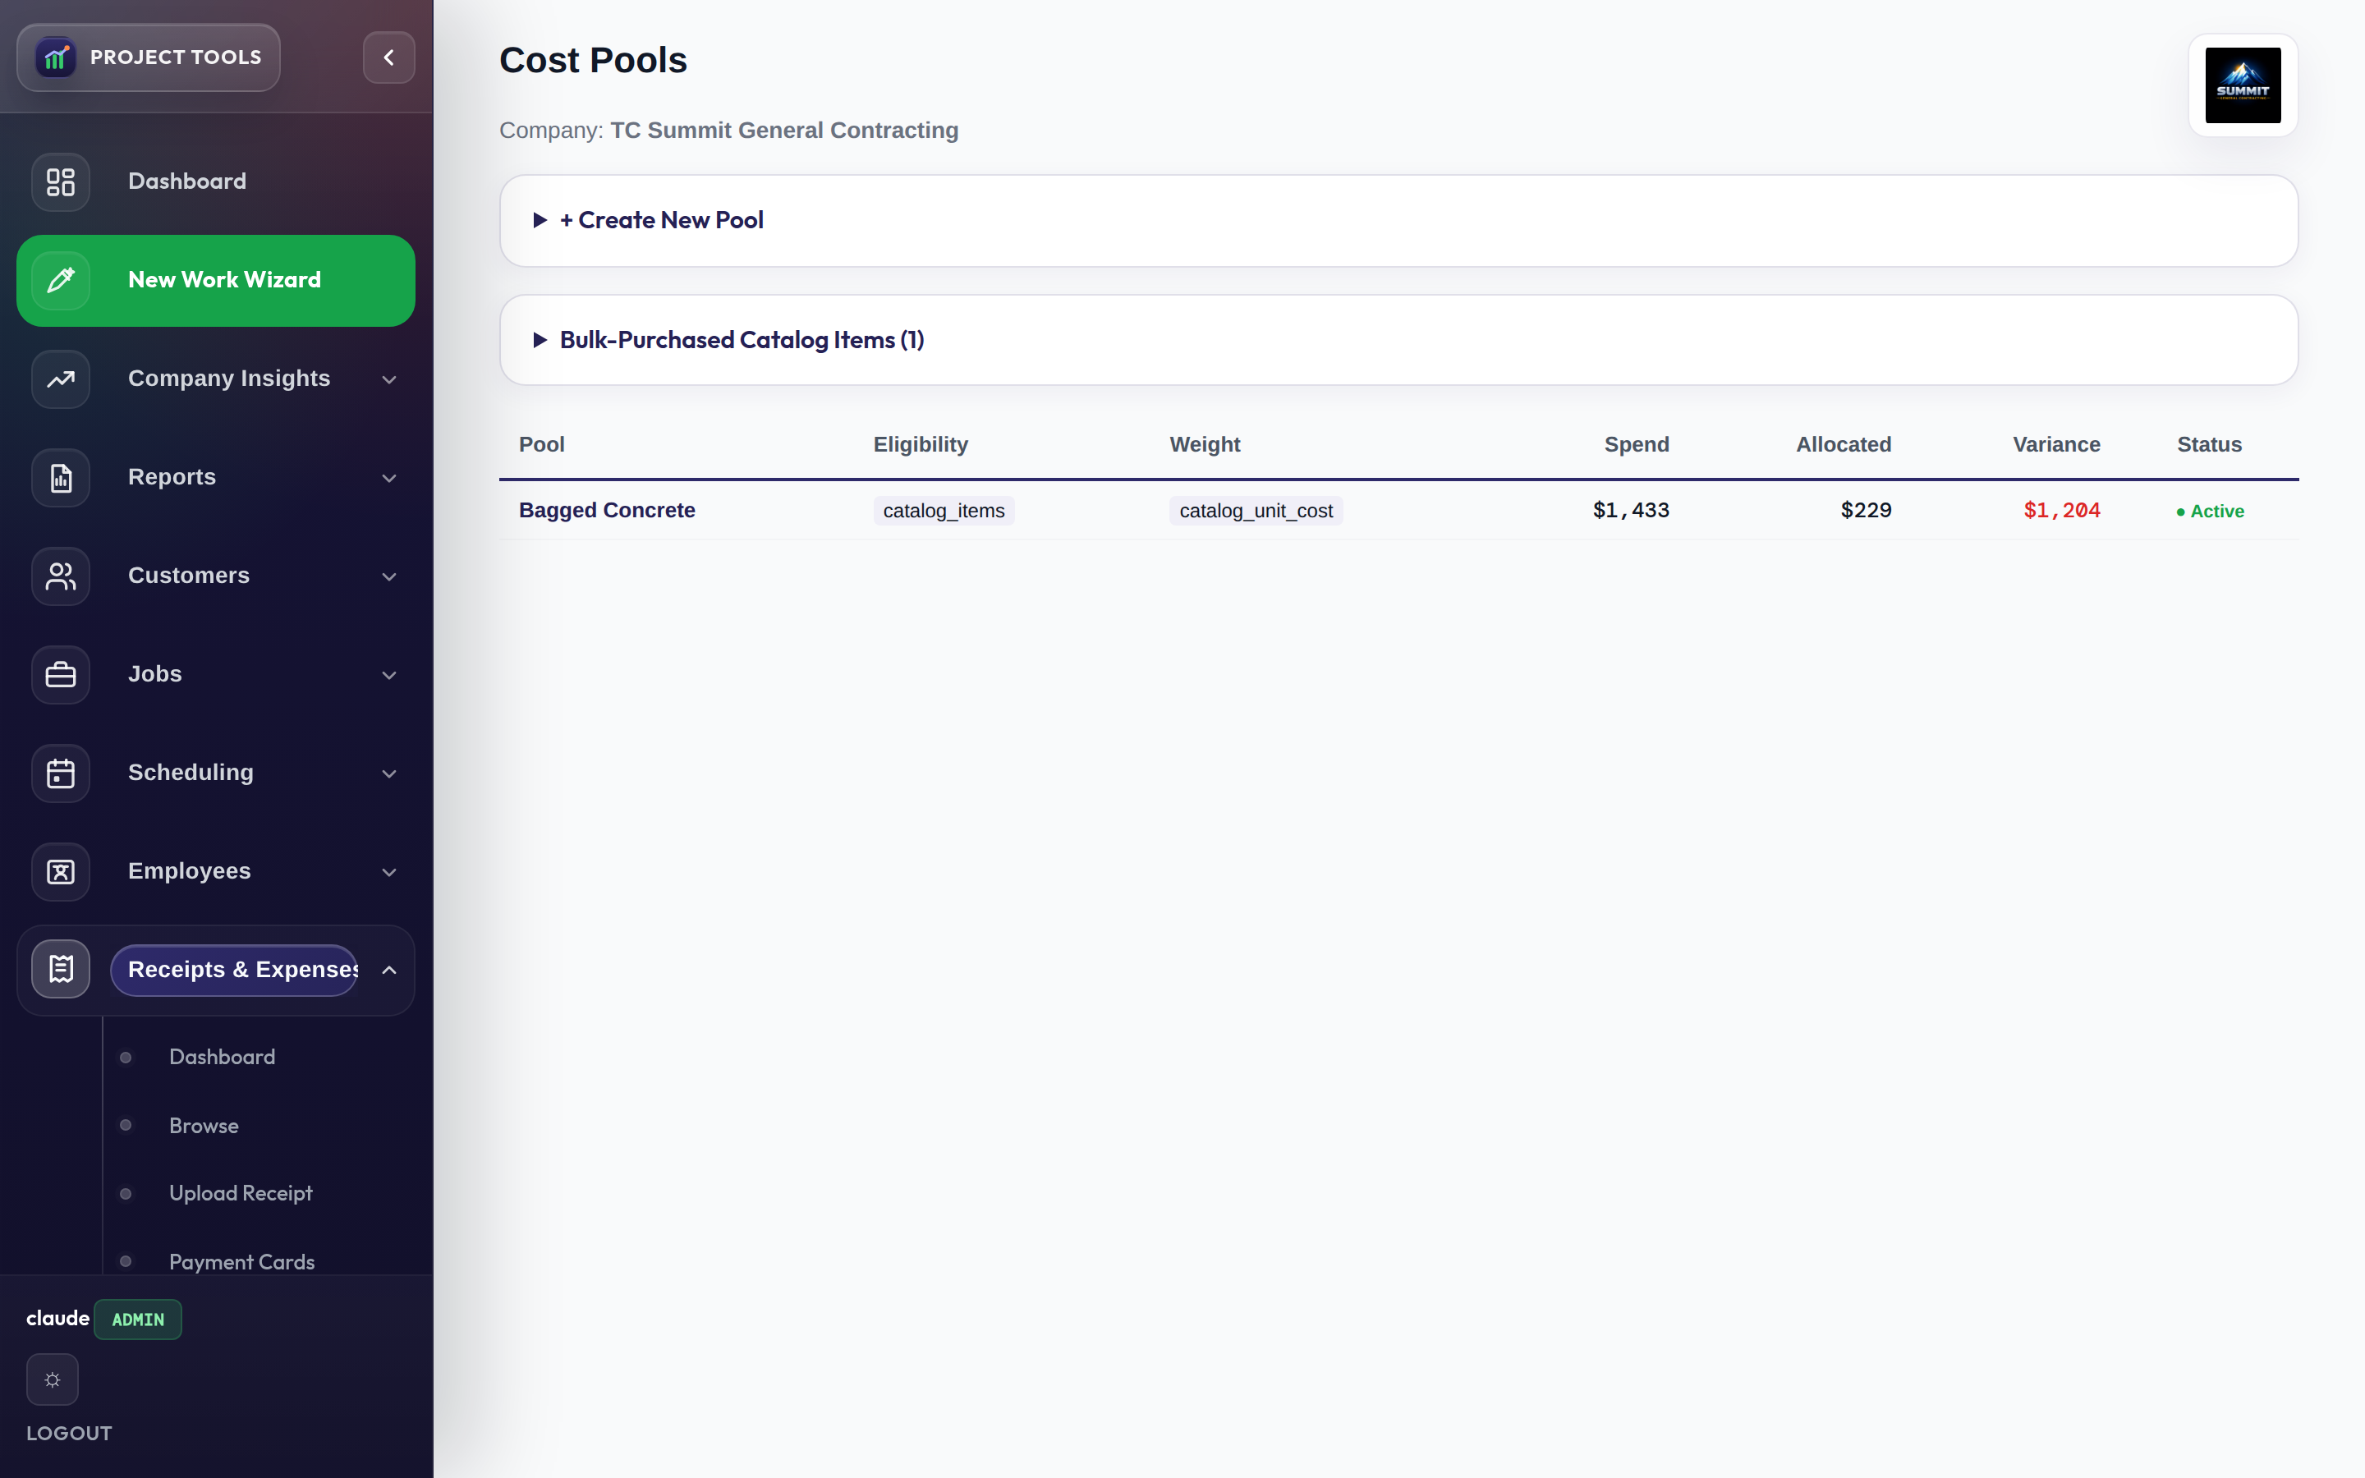Click the Allocated column header
The width and height of the screenshot is (2365, 1478).
[x=1843, y=445]
